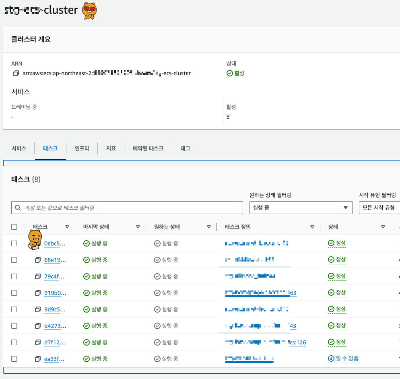
Task: Copy the cluster ARN using copy icon
Action: tap(16, 74)
